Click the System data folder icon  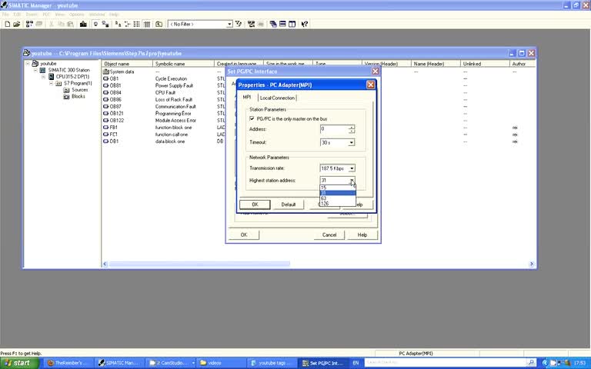click(106, 71)
